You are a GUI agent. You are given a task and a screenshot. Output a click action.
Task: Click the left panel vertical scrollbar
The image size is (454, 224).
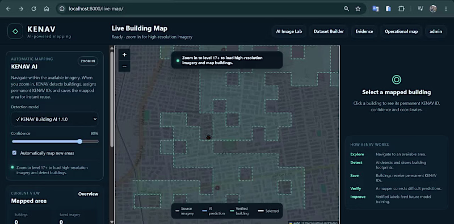tap(112, 100)
